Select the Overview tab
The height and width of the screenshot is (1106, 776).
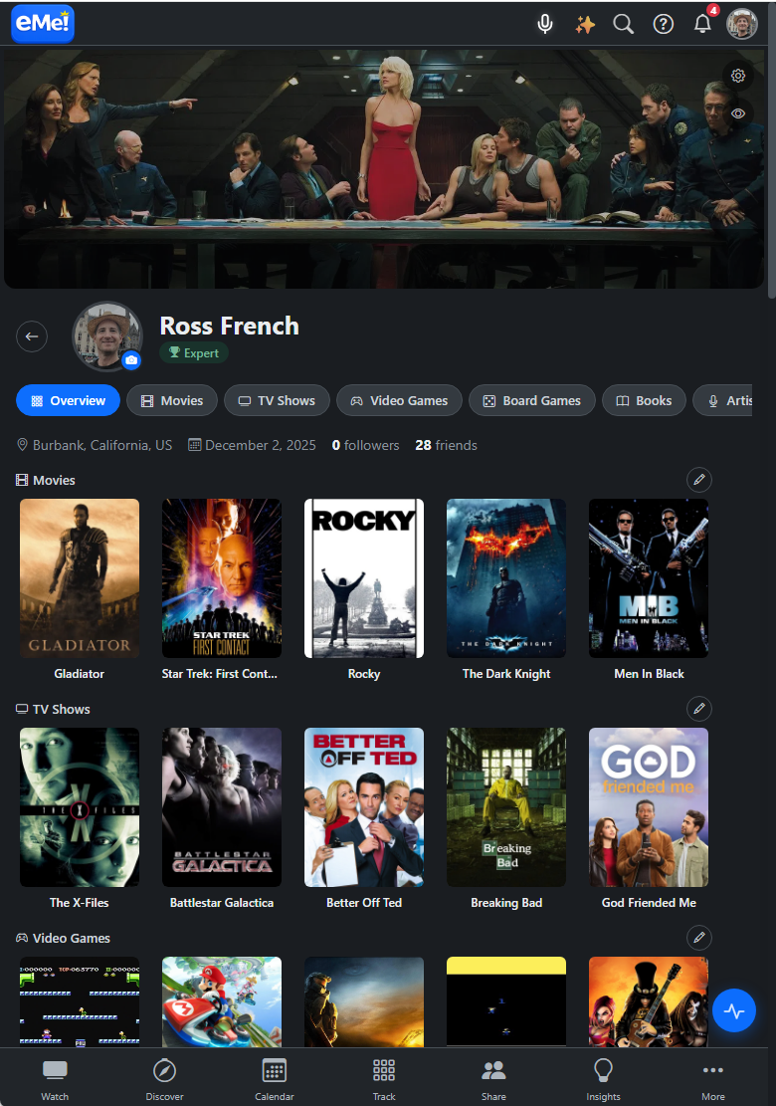pos(68,400)
